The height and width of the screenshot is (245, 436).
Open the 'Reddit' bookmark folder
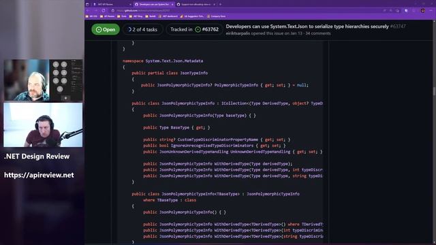click(x=151, y=16)
